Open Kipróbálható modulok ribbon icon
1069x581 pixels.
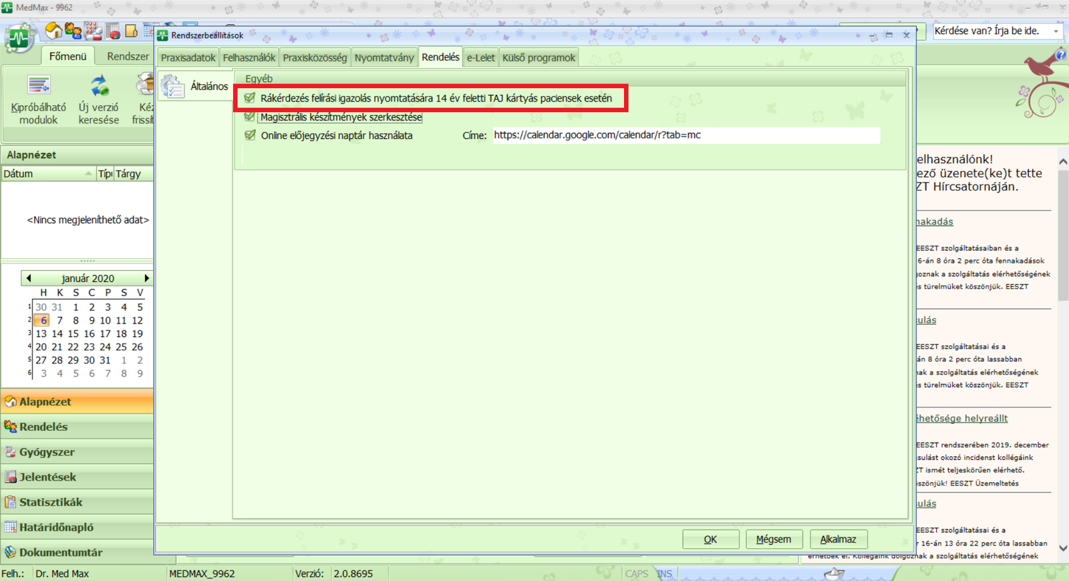point(39,86)
